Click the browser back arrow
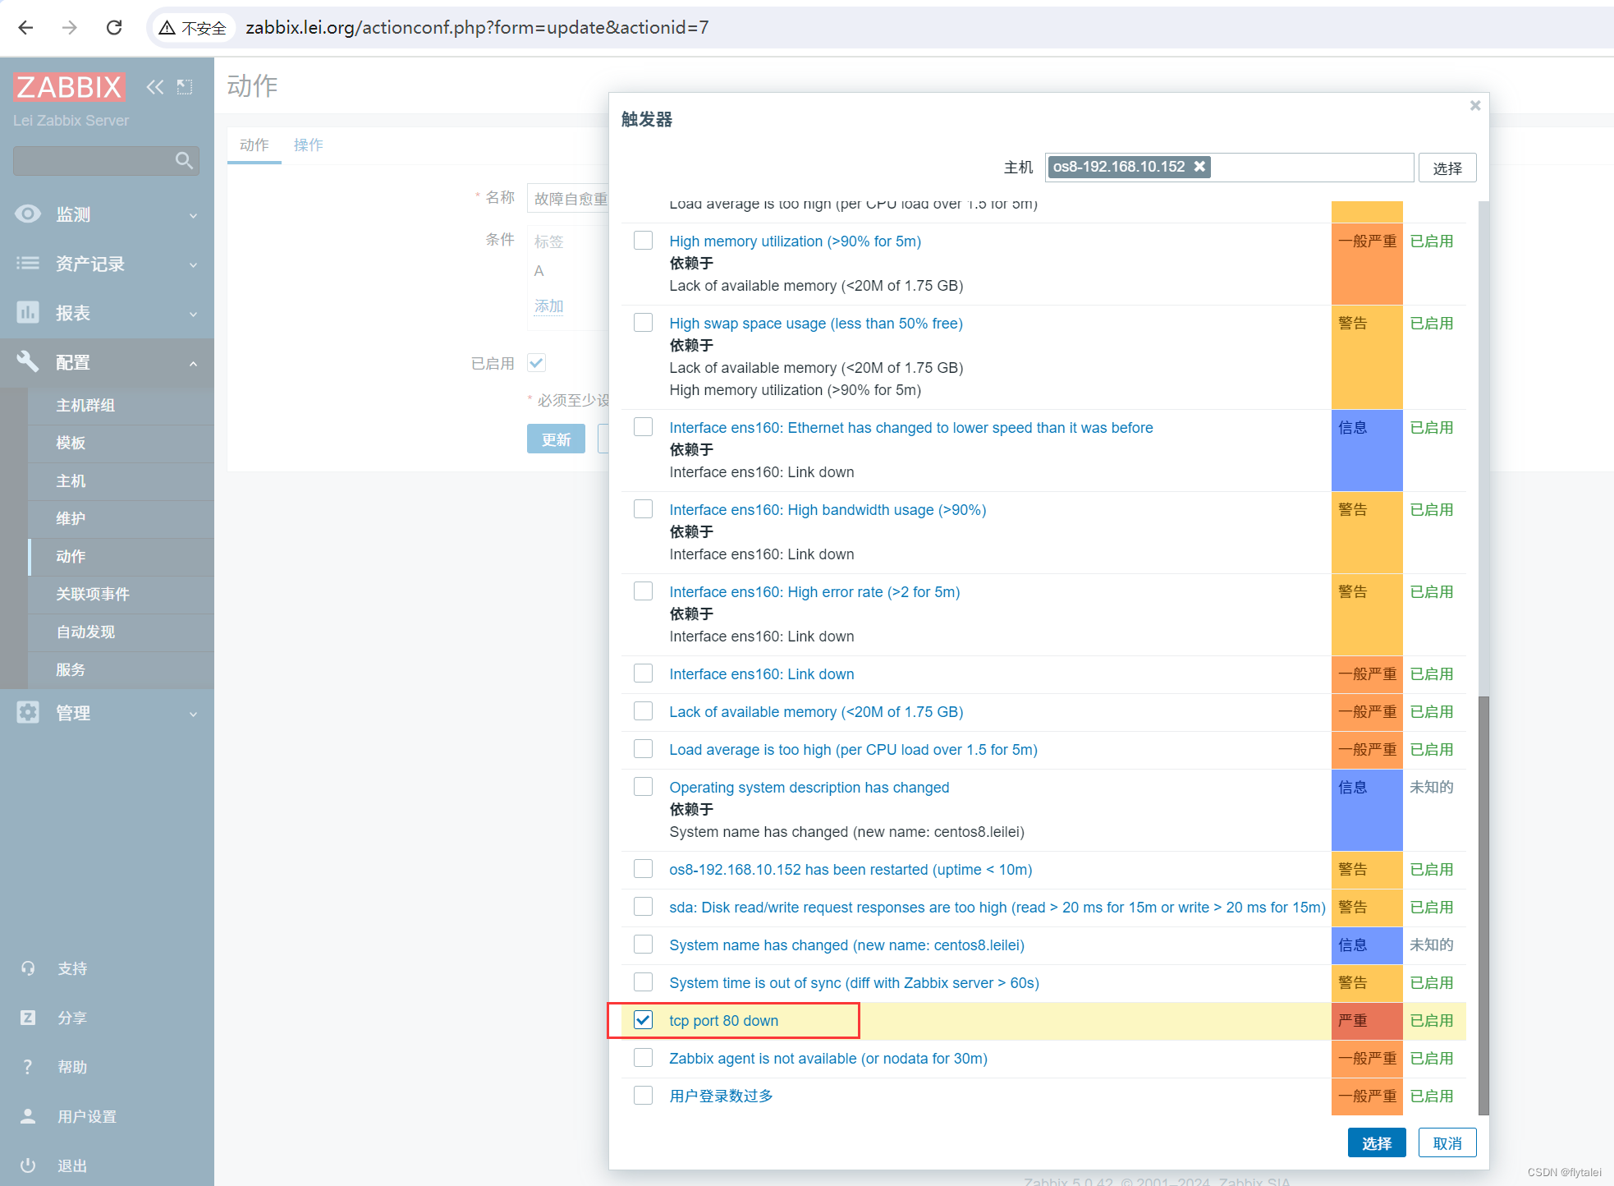 [x=25, y=28]
